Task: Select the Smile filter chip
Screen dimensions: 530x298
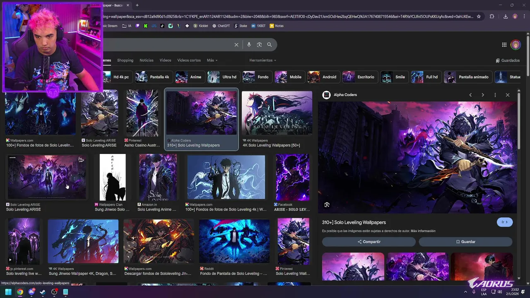Action: pos(394,77)
